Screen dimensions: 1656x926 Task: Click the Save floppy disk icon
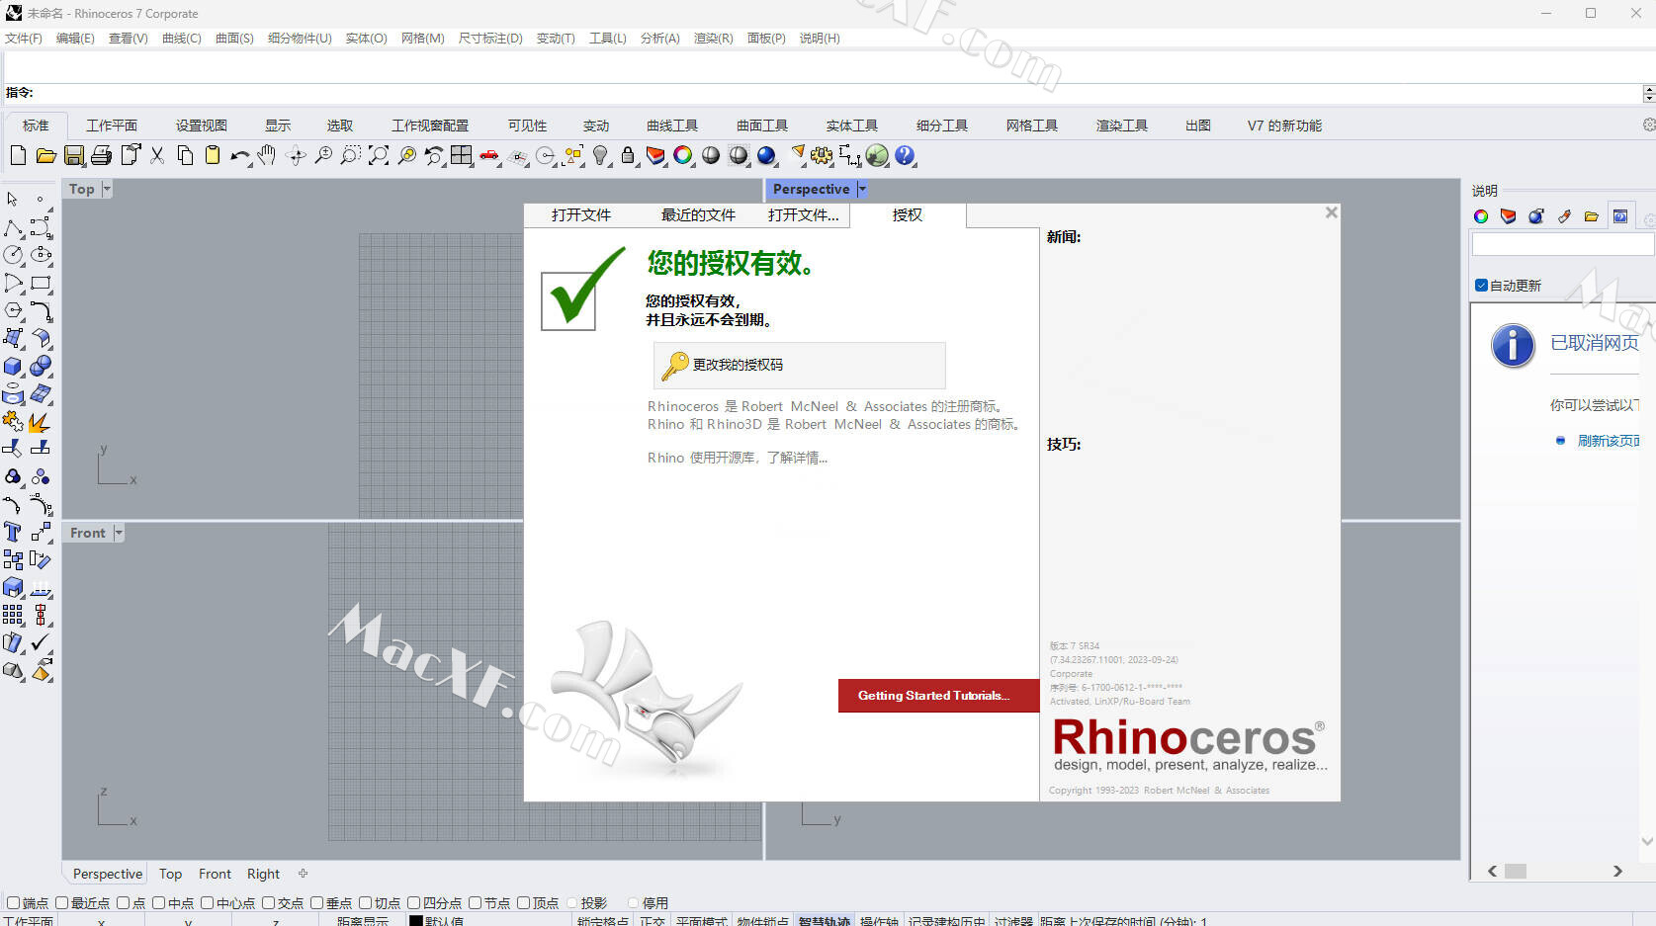(x=74, y=155)
